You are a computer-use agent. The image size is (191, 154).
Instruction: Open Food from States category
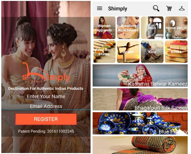coord(104,52)
